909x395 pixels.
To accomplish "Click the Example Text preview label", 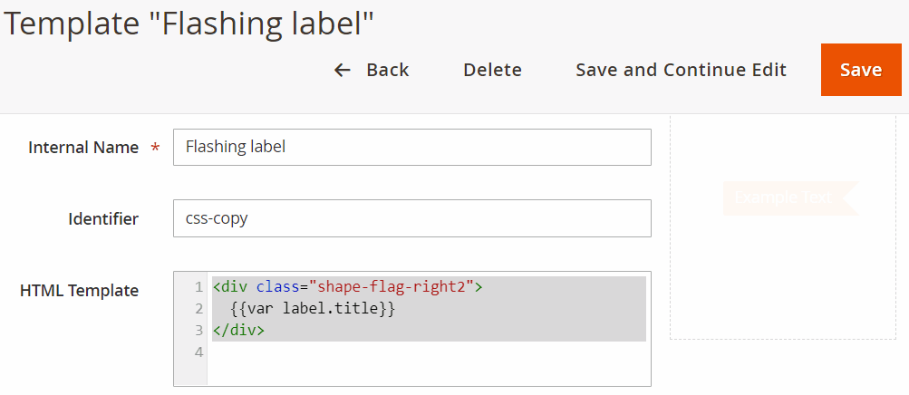I will [x=784, y=197].
